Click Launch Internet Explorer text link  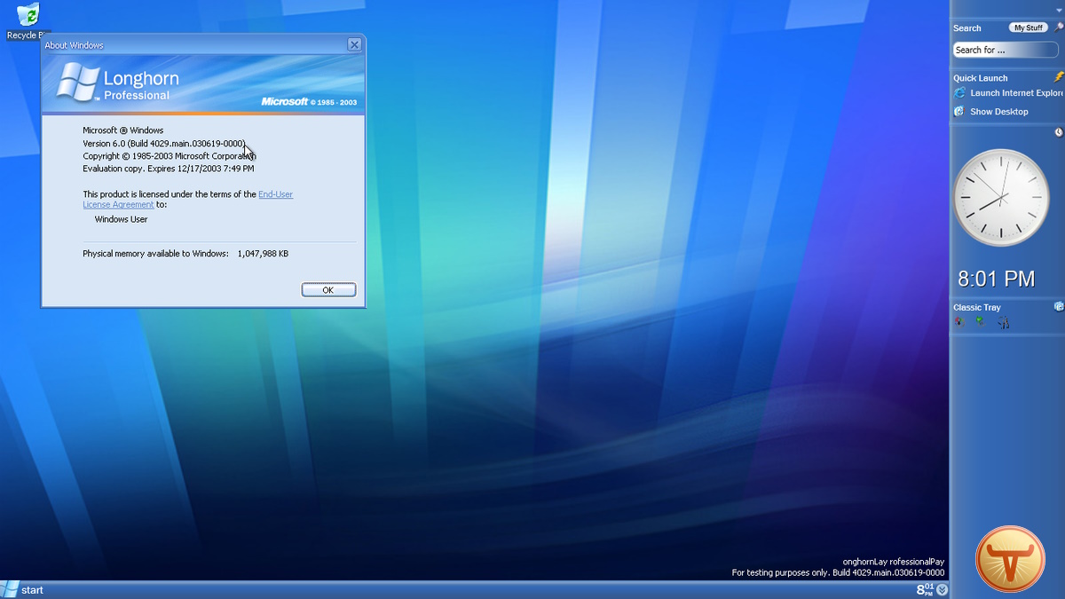pyautogui.click(x=1017, y=93)
